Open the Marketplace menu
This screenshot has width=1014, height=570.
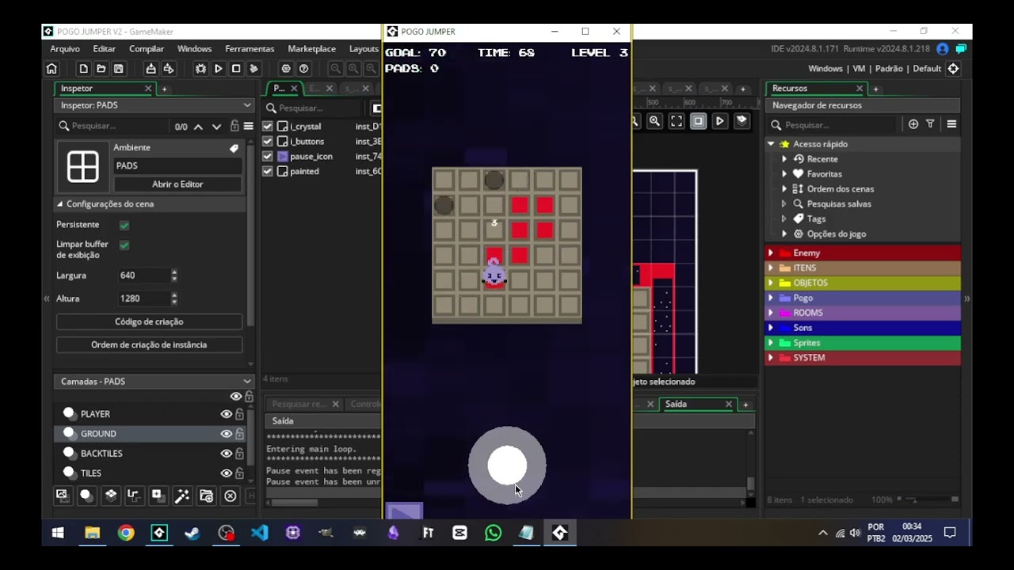coord(311,49)
